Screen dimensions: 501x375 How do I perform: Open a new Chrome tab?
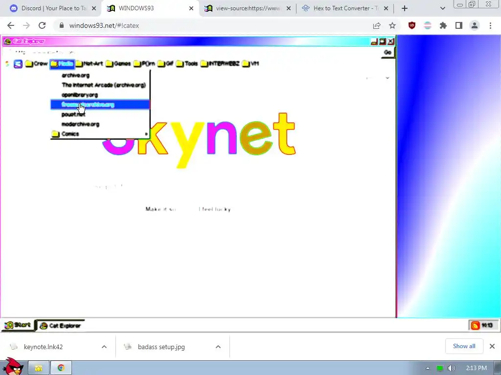405,8
